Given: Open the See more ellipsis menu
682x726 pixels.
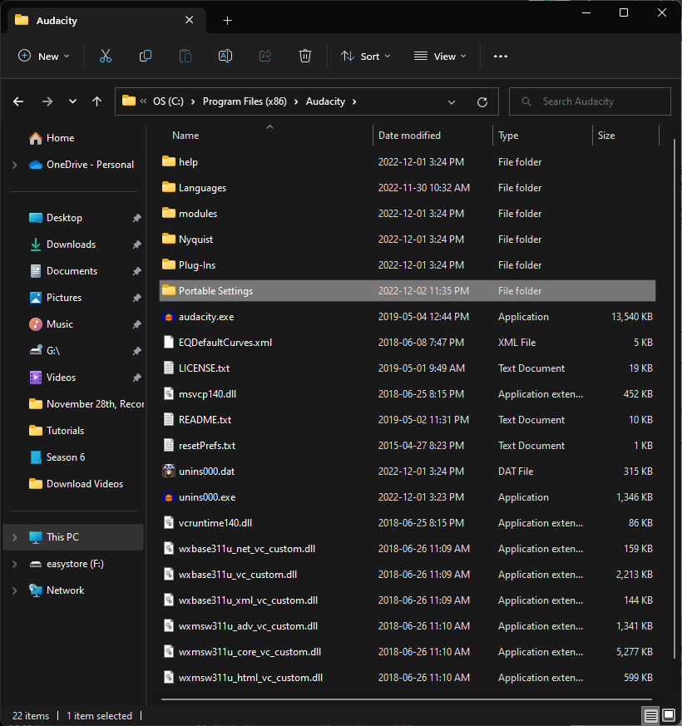Looking at the screenshot, I should point(500,56).
